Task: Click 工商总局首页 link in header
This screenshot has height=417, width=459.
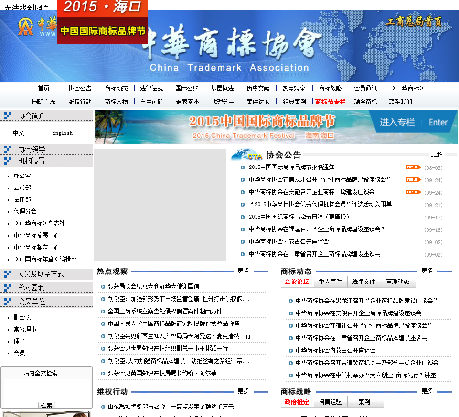Action: pyautogui.click(x=414, y=21)
